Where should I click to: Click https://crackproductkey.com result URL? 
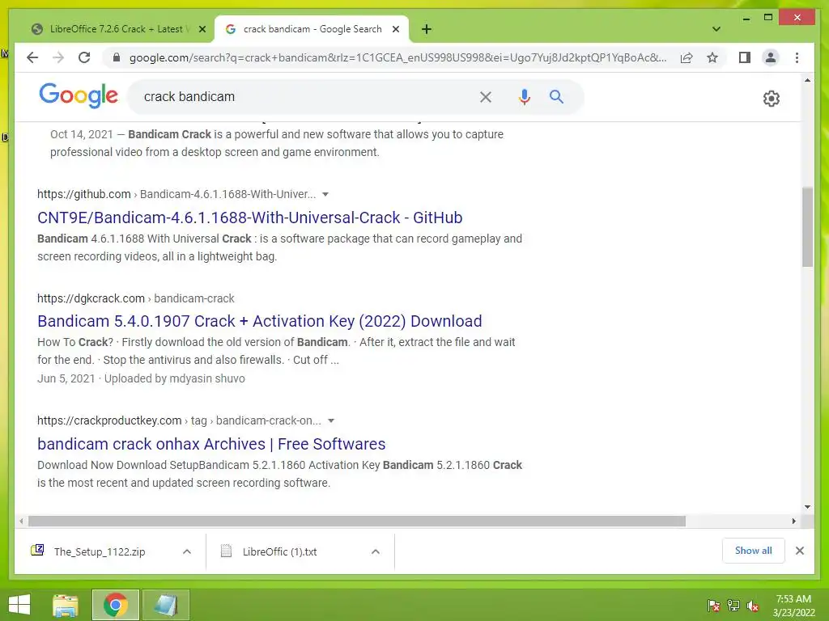[109, 420]
